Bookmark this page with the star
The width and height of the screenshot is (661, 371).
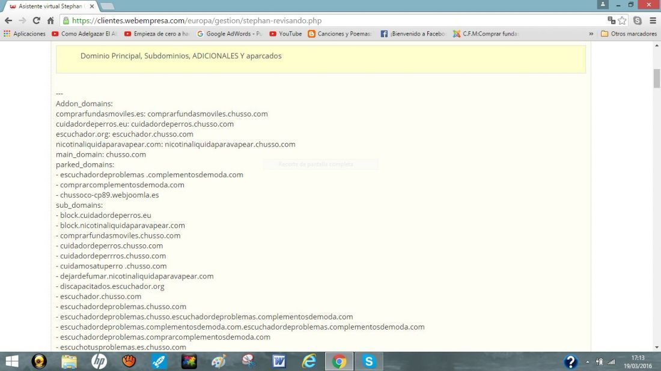[x=622, y=20]
